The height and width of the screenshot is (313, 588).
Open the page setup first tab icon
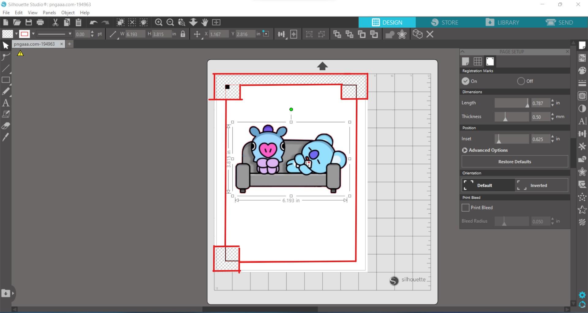point(466,61)
